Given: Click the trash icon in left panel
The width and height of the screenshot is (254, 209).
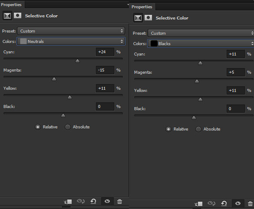Looking at the screenshot, I should 119,202.
